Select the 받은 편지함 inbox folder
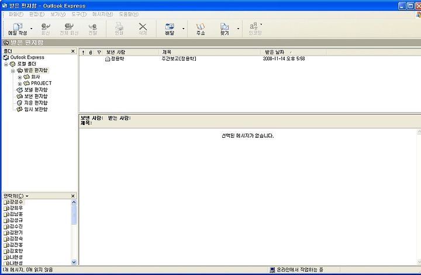This screenshot has width=421, height=275. (36, 70)
